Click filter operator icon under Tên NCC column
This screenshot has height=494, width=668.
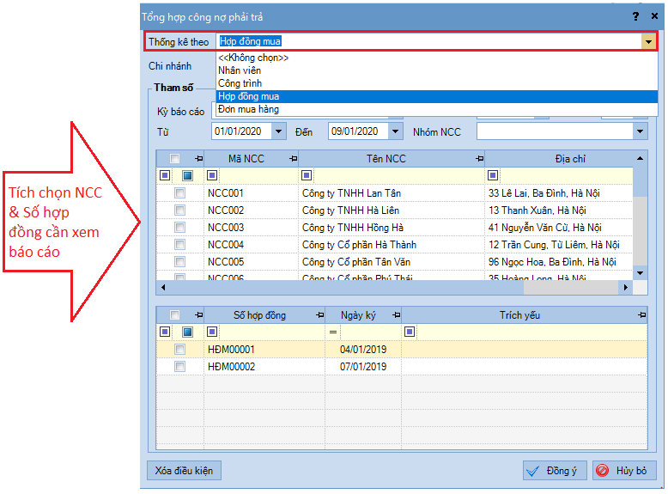[307, 175]
